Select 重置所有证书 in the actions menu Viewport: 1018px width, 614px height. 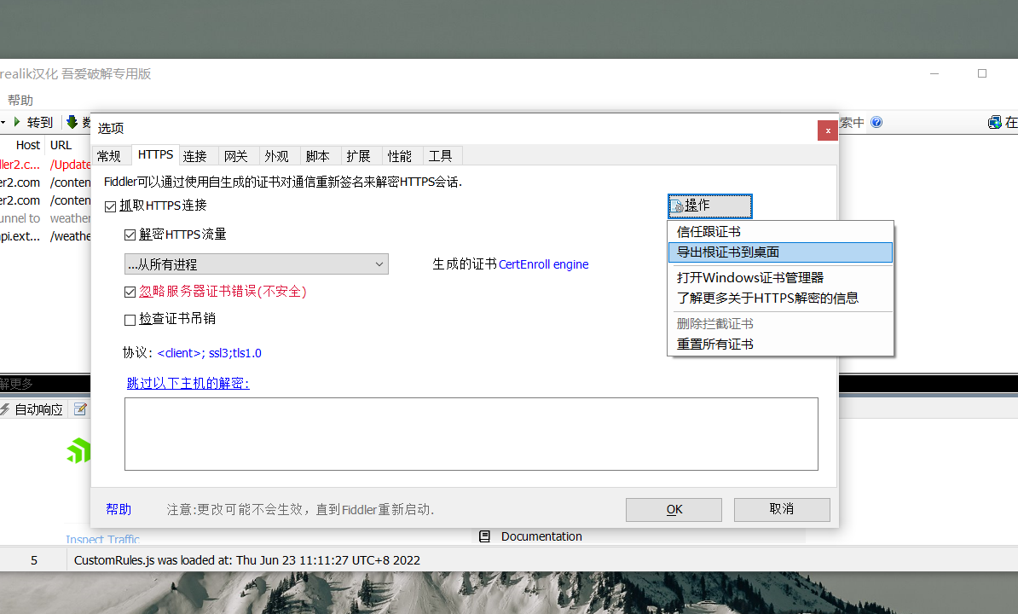[715, 345]
